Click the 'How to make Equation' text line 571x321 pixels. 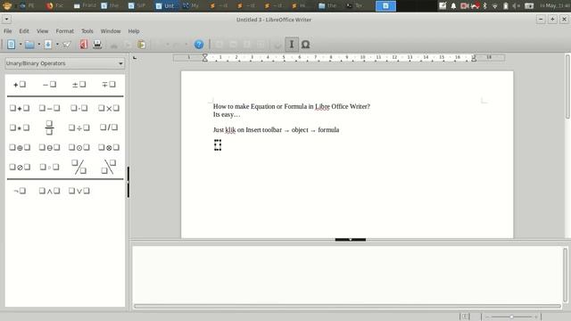point(292,106)
